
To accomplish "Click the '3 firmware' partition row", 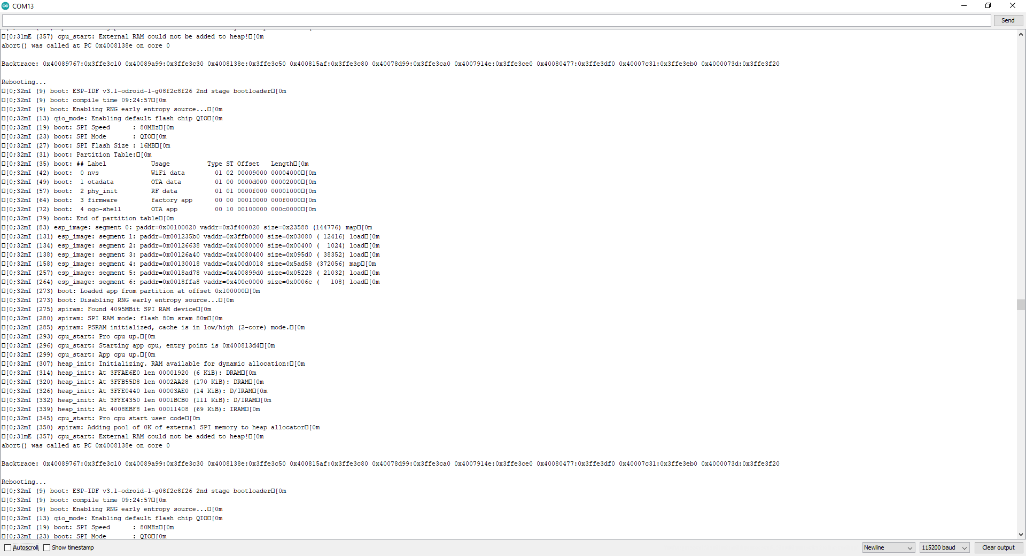I will pos(159,200).
